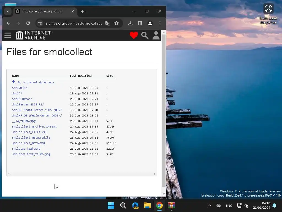Switch to Chrome on the taskbar

coord(159,205)
